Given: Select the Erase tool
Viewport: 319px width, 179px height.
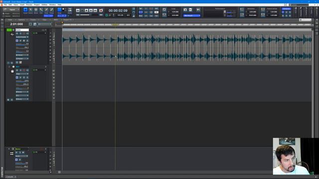Looking at the screenshot, I should [52, 10].
